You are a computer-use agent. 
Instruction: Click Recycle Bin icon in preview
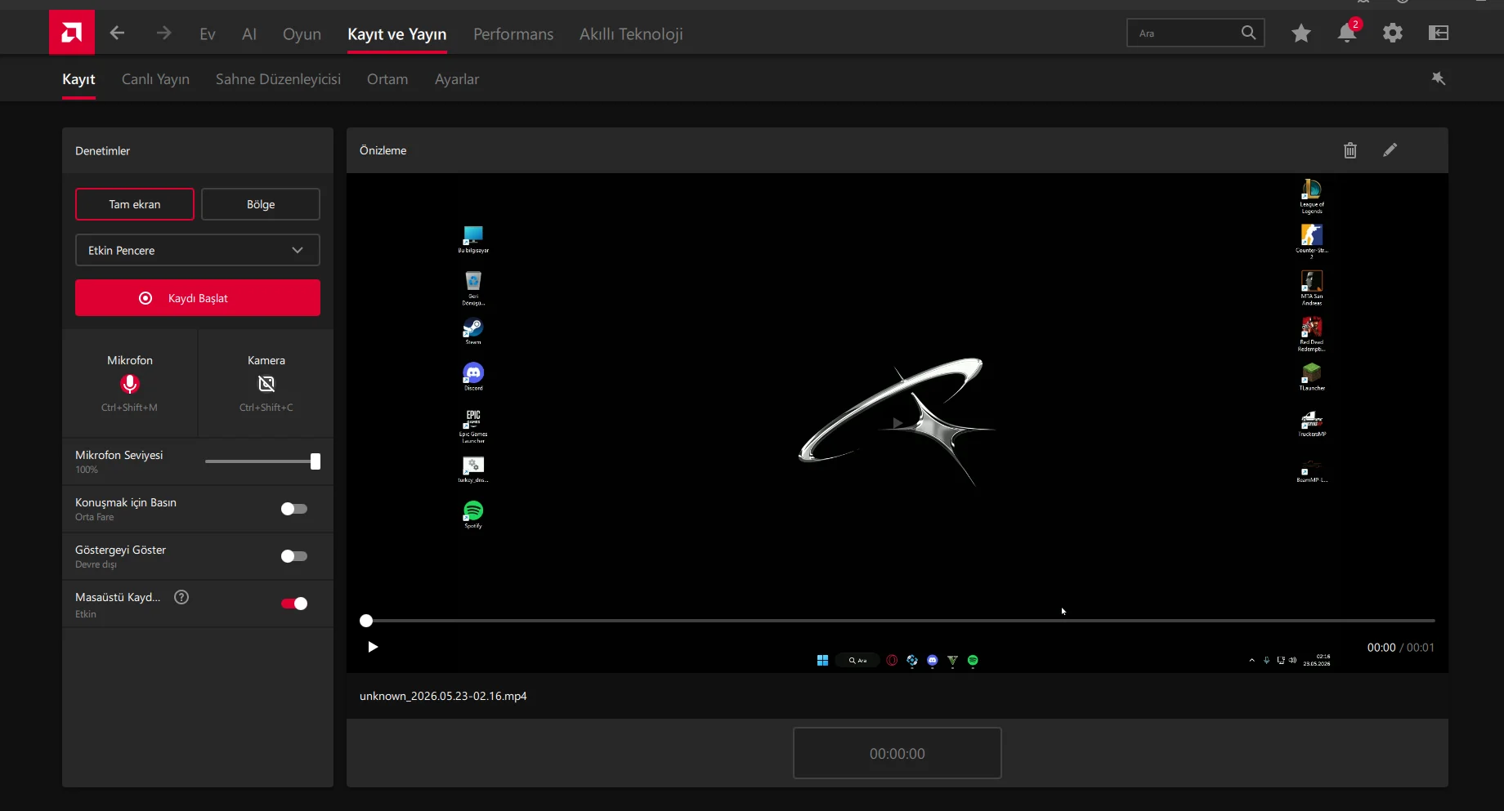(473, 287)
